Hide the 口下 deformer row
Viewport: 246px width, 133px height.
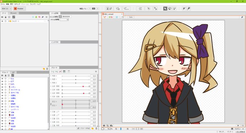(x=2, y=81)
